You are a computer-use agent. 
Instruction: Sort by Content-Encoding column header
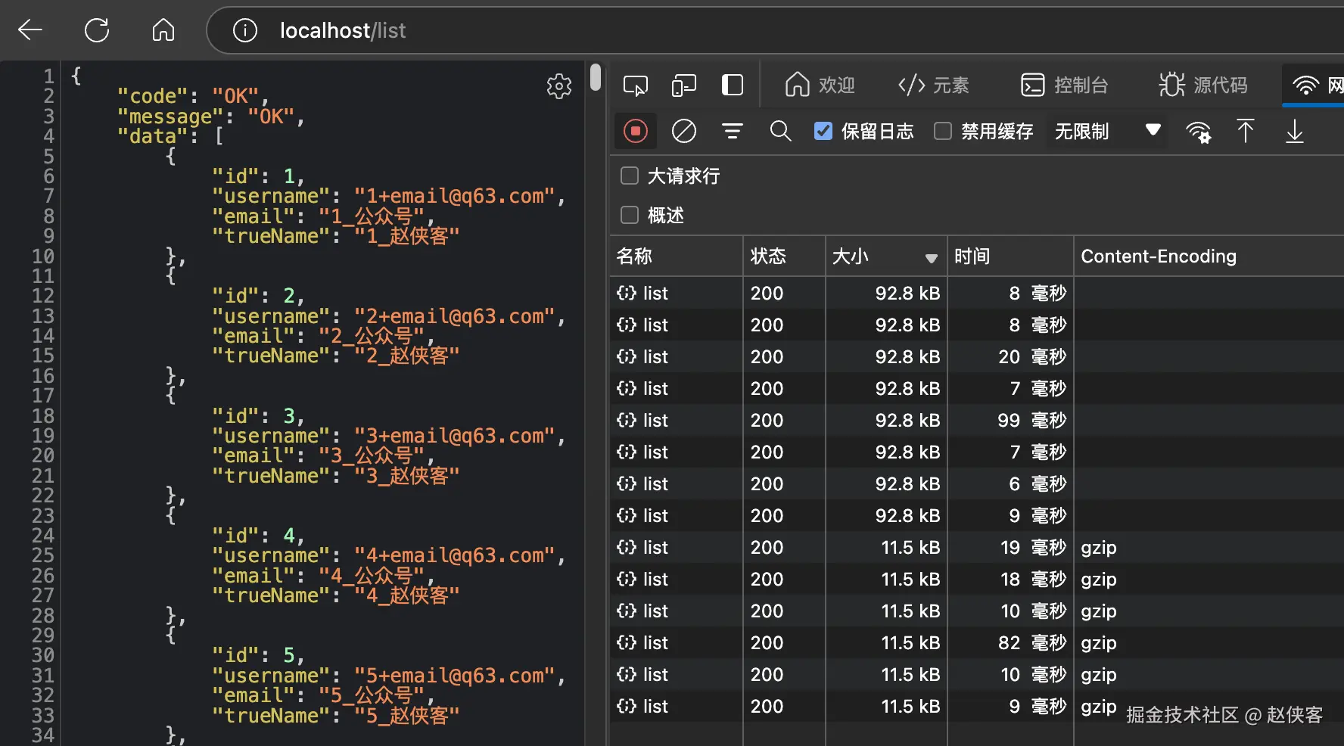tap(1209, 256)
